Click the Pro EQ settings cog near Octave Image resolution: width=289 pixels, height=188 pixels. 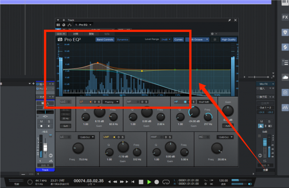pyautogui.click(x=215, y=40)
